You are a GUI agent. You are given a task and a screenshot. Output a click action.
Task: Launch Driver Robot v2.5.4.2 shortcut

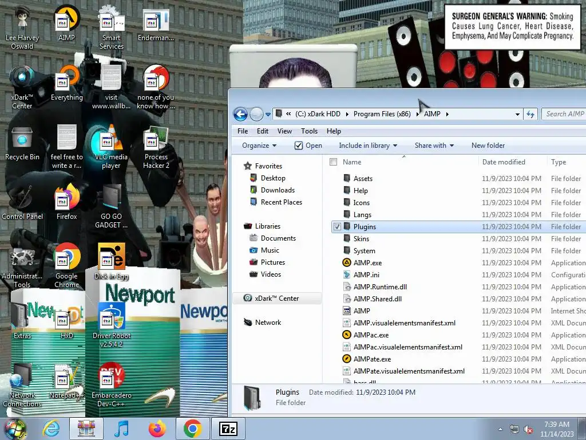click(111, 325)
